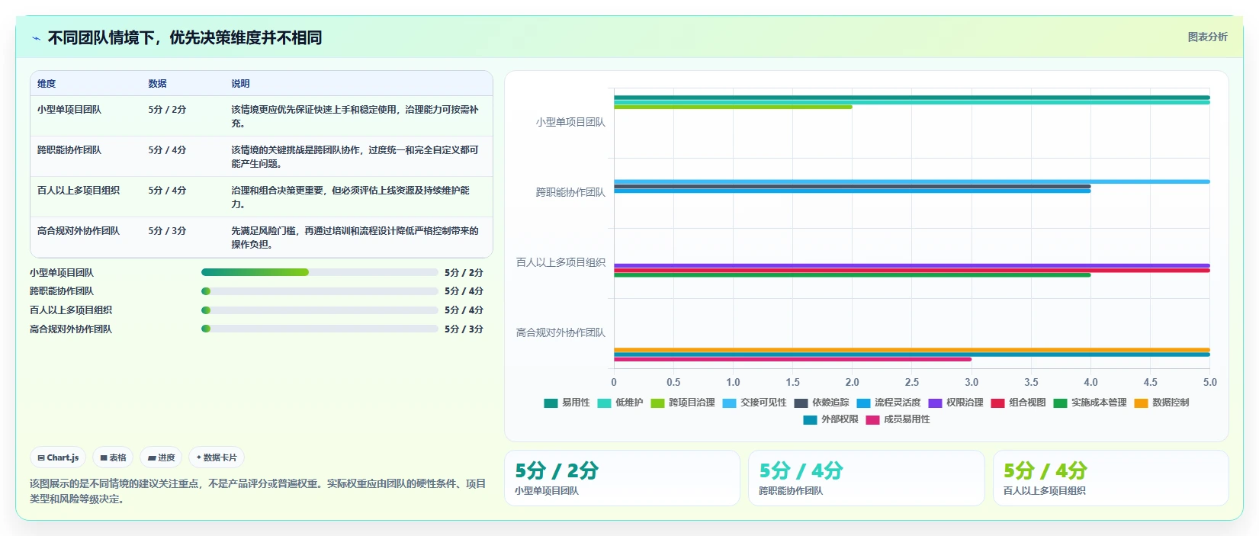
Task: Click the 表格 tag
Action: pos(113,457)
